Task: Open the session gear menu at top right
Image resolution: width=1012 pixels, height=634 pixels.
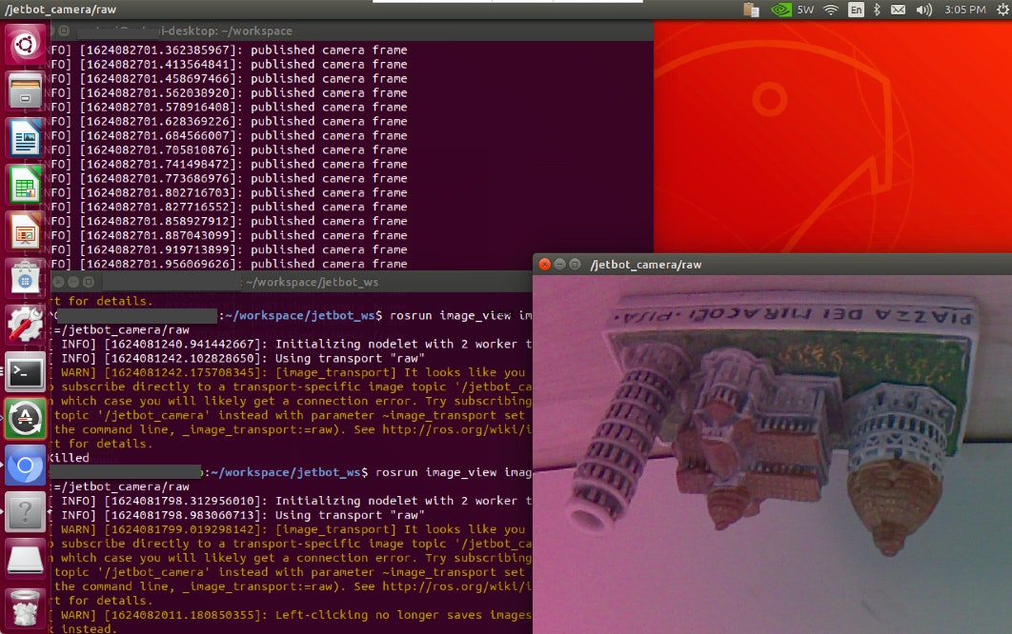Action: click(1001, 10)
